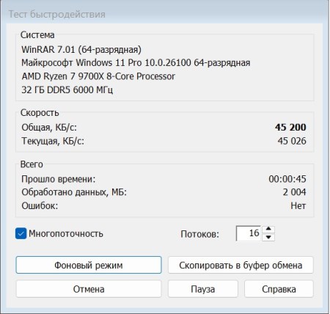This screenshot has height=314, width=330.
Task: Click the Прошло времени label
Action: 59,179
